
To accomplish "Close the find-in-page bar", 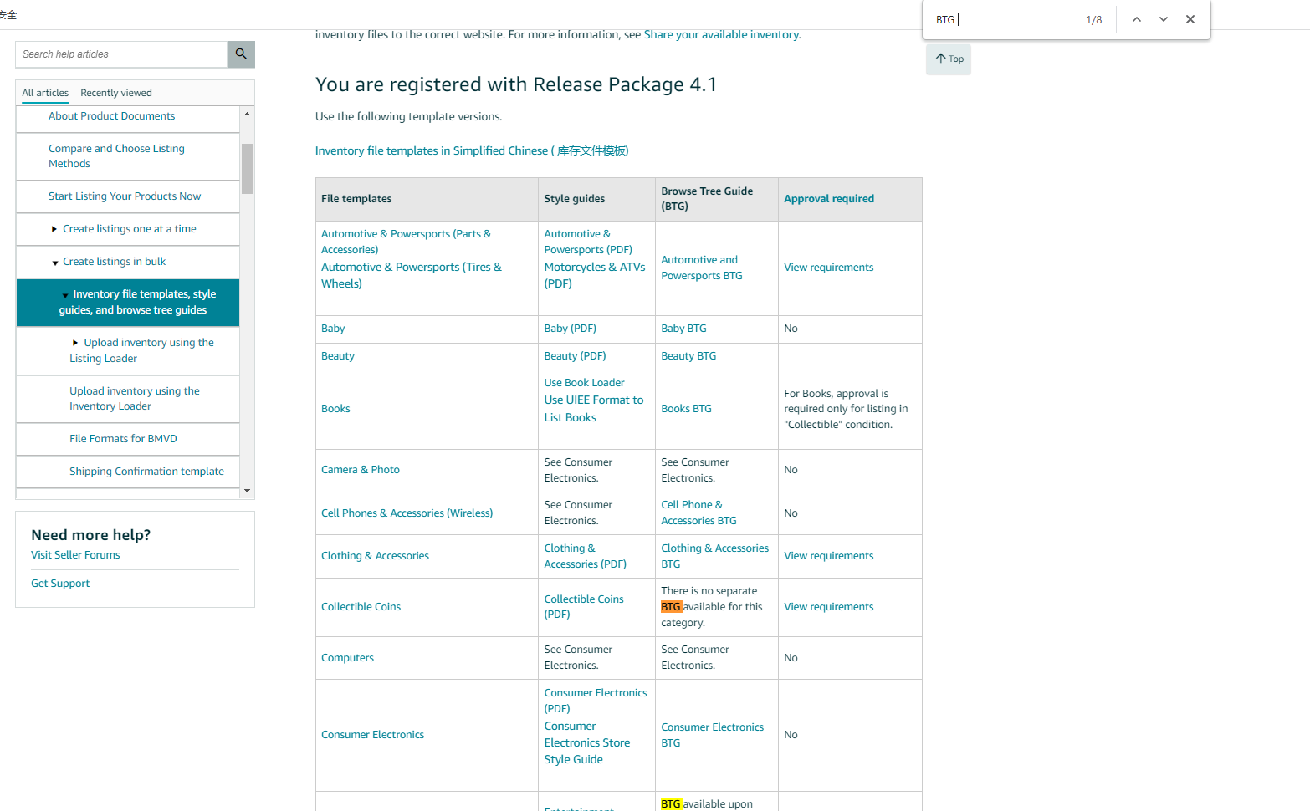I will [x=1190, y=19].
